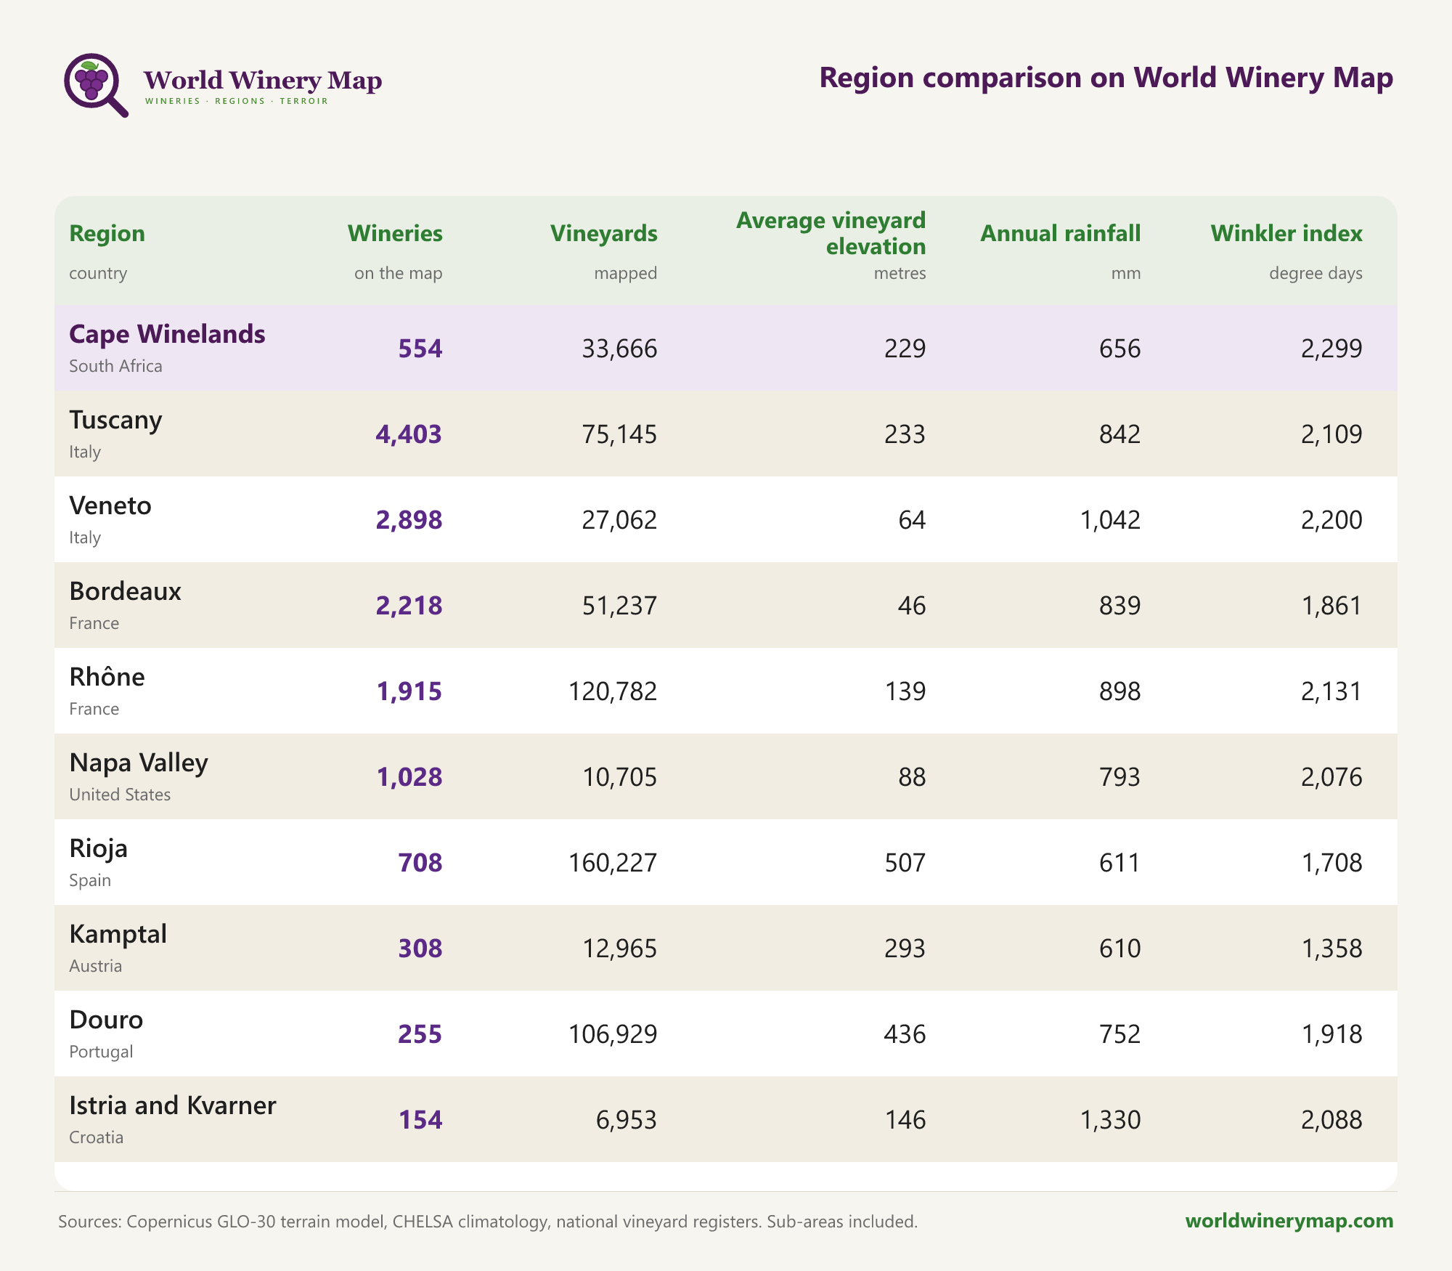Click Istria's 1,330 mm rainfall value
1452x1271 pixels.
1110,1120
